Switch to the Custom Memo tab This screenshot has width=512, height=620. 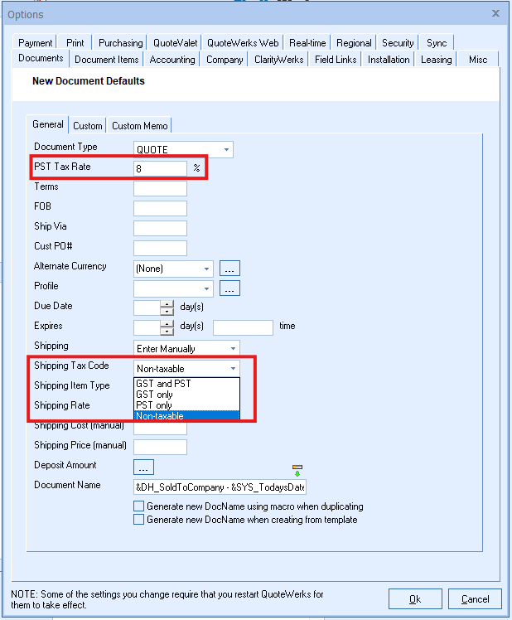139,126
